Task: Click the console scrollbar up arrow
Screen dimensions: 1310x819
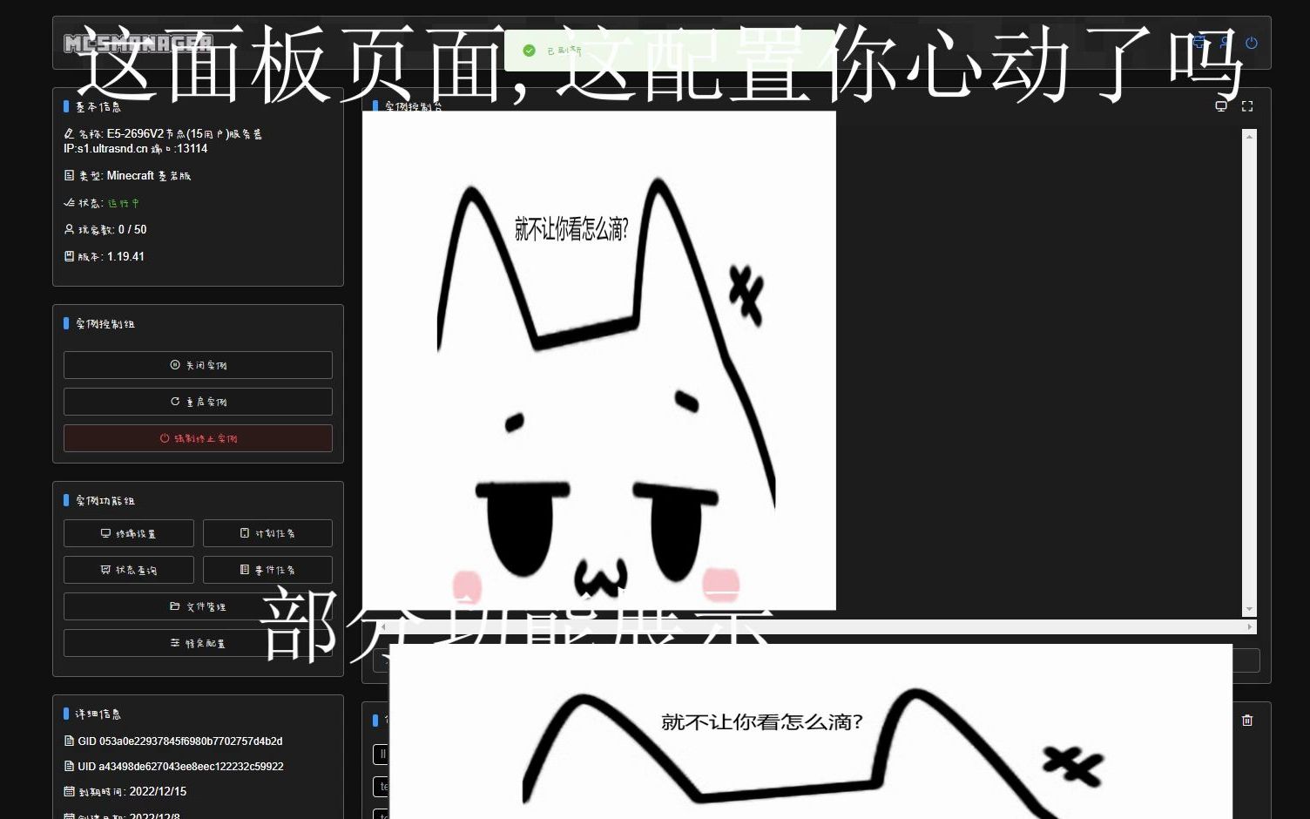Action: tap(1250, 137)
